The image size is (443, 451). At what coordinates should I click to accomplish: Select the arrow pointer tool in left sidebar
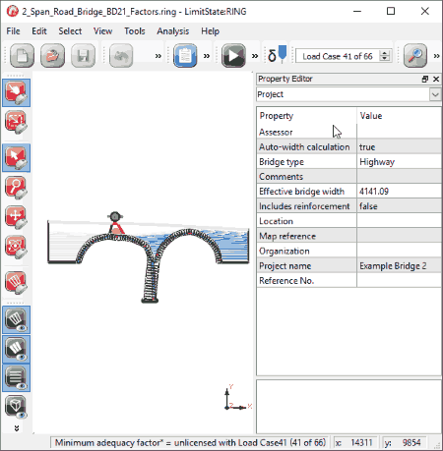[16, 158]
